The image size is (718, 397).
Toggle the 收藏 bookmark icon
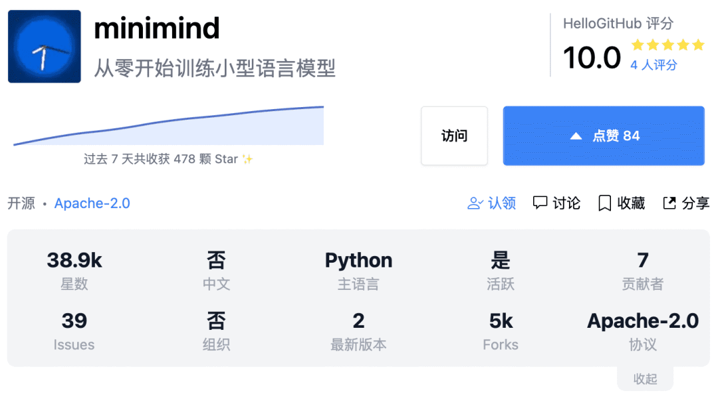(604, 203)
